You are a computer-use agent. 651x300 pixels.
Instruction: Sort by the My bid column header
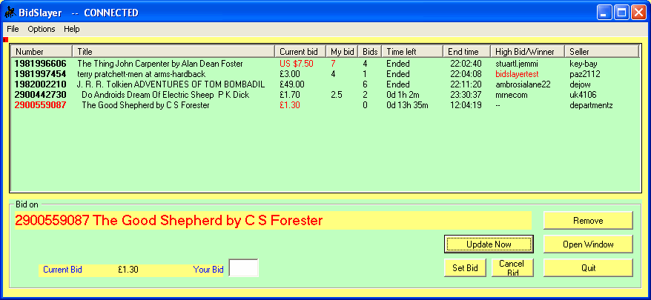tap(342, 51)
